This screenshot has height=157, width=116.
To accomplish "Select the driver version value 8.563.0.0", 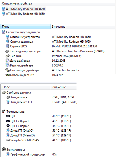I will click(x=57, y=65).
